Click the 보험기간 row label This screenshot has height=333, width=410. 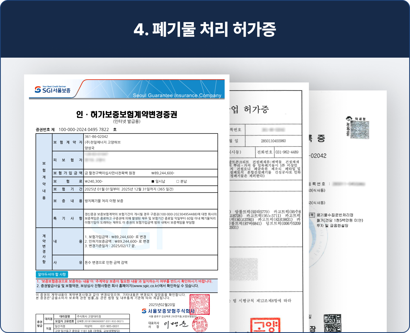[68, 189]
